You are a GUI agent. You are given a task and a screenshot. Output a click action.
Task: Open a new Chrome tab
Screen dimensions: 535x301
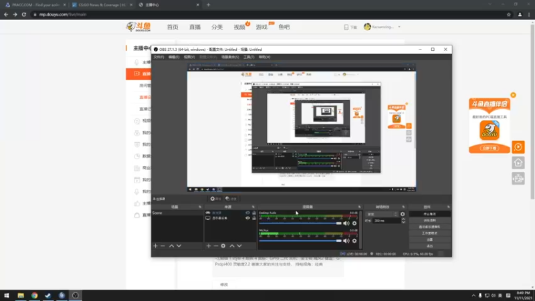click(209, 5)
